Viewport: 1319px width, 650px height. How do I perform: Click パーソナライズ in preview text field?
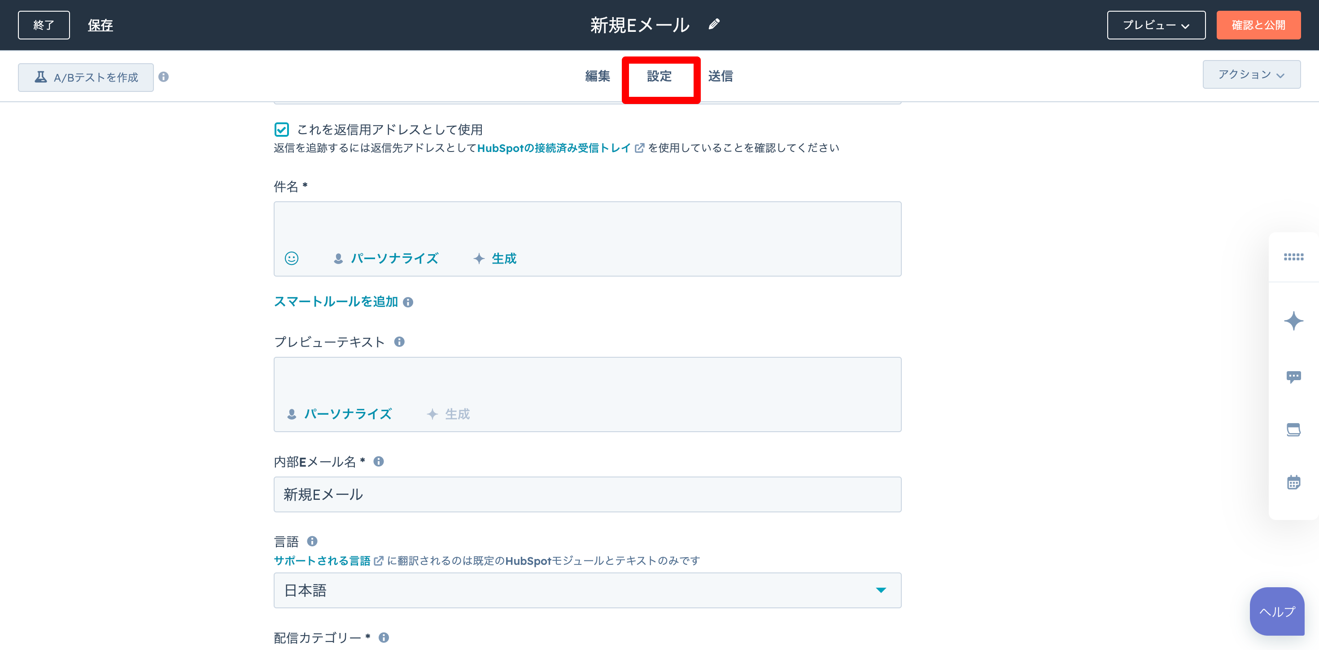point(339,414)
